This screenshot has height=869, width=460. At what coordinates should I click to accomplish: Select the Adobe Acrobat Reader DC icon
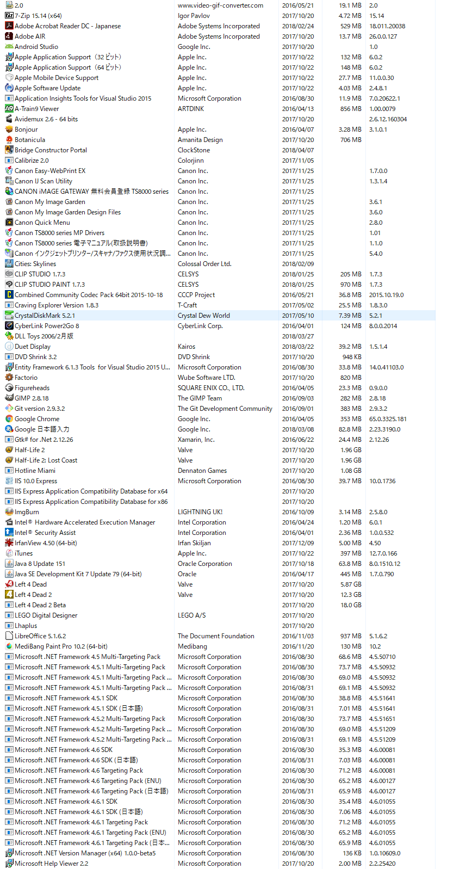coord(9,26)
